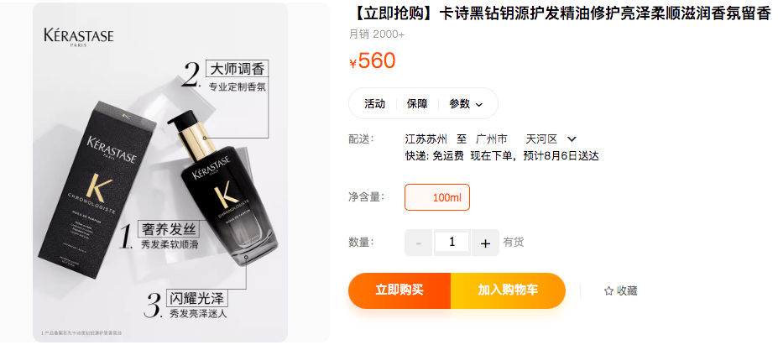Click the star favorite icon

pos(608,291)
